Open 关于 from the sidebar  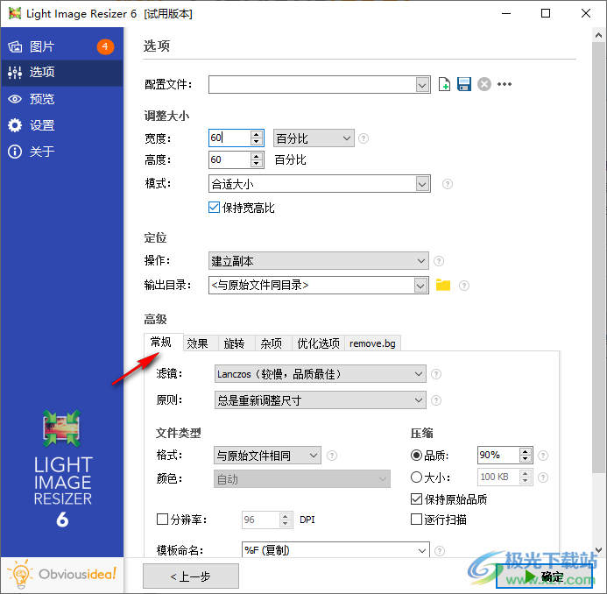(x=62, y=152)
